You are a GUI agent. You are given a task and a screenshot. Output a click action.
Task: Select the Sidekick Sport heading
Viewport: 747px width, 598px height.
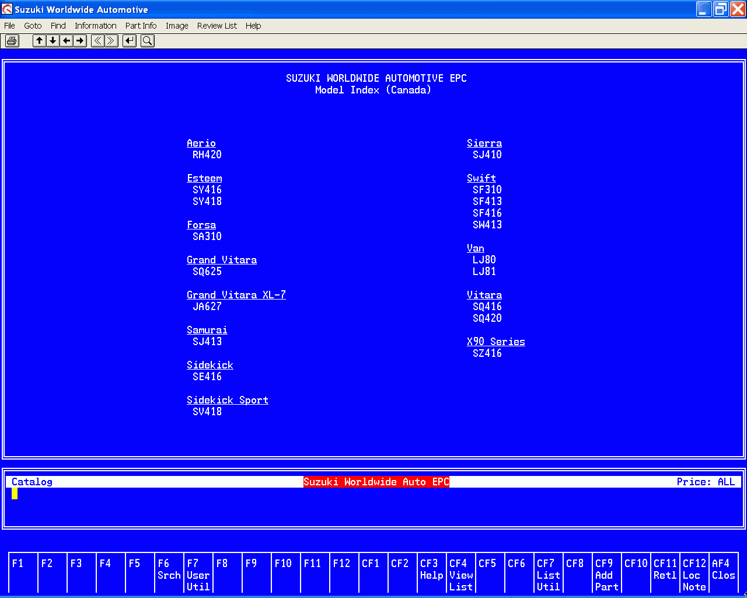(x=228, y=400)
